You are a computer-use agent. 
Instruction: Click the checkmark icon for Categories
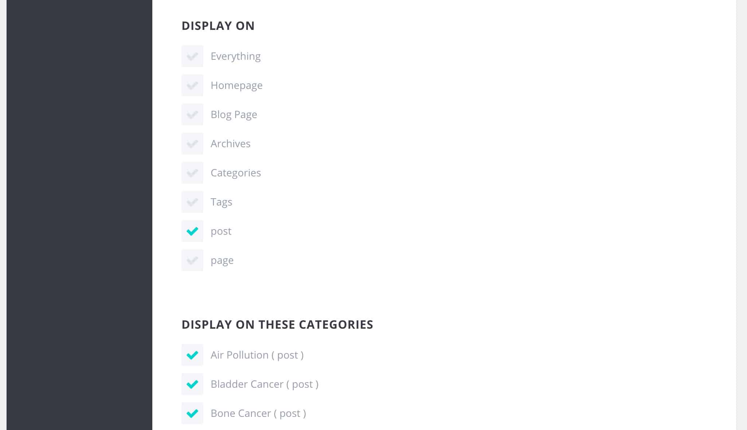(x=192, y=172)
